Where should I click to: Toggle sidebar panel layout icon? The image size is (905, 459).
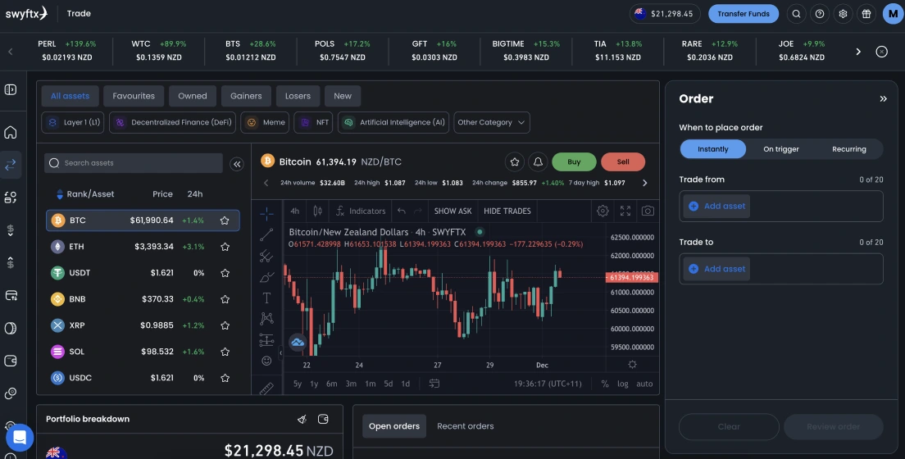(11, 89)
